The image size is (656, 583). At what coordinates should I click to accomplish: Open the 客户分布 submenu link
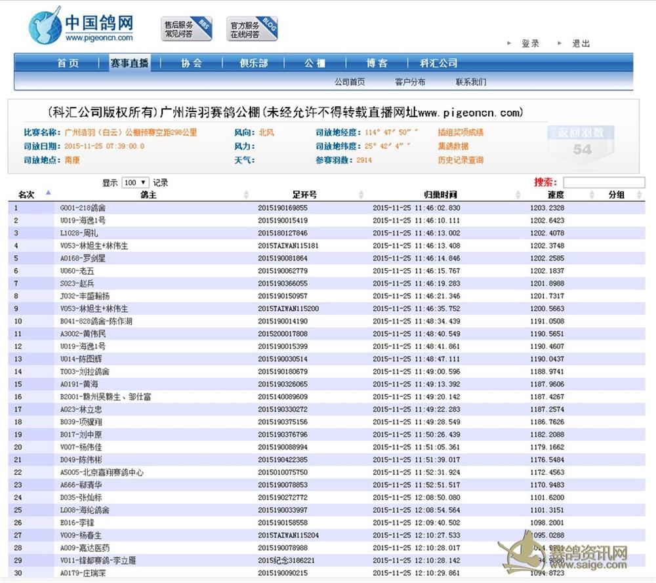coord(409,82)
